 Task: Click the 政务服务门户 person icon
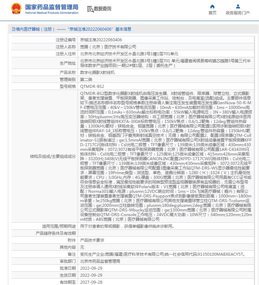coord(238,6)
